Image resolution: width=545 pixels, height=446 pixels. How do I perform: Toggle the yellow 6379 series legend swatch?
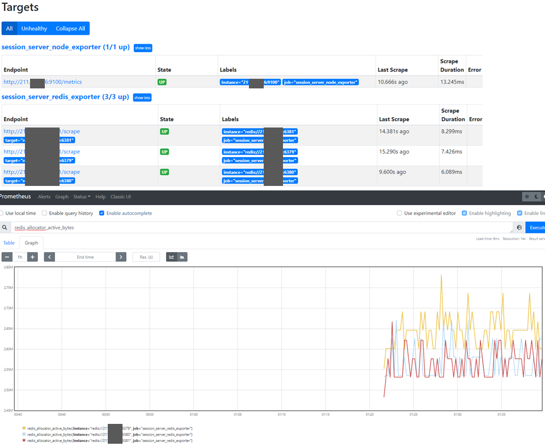tap(24, 428)
